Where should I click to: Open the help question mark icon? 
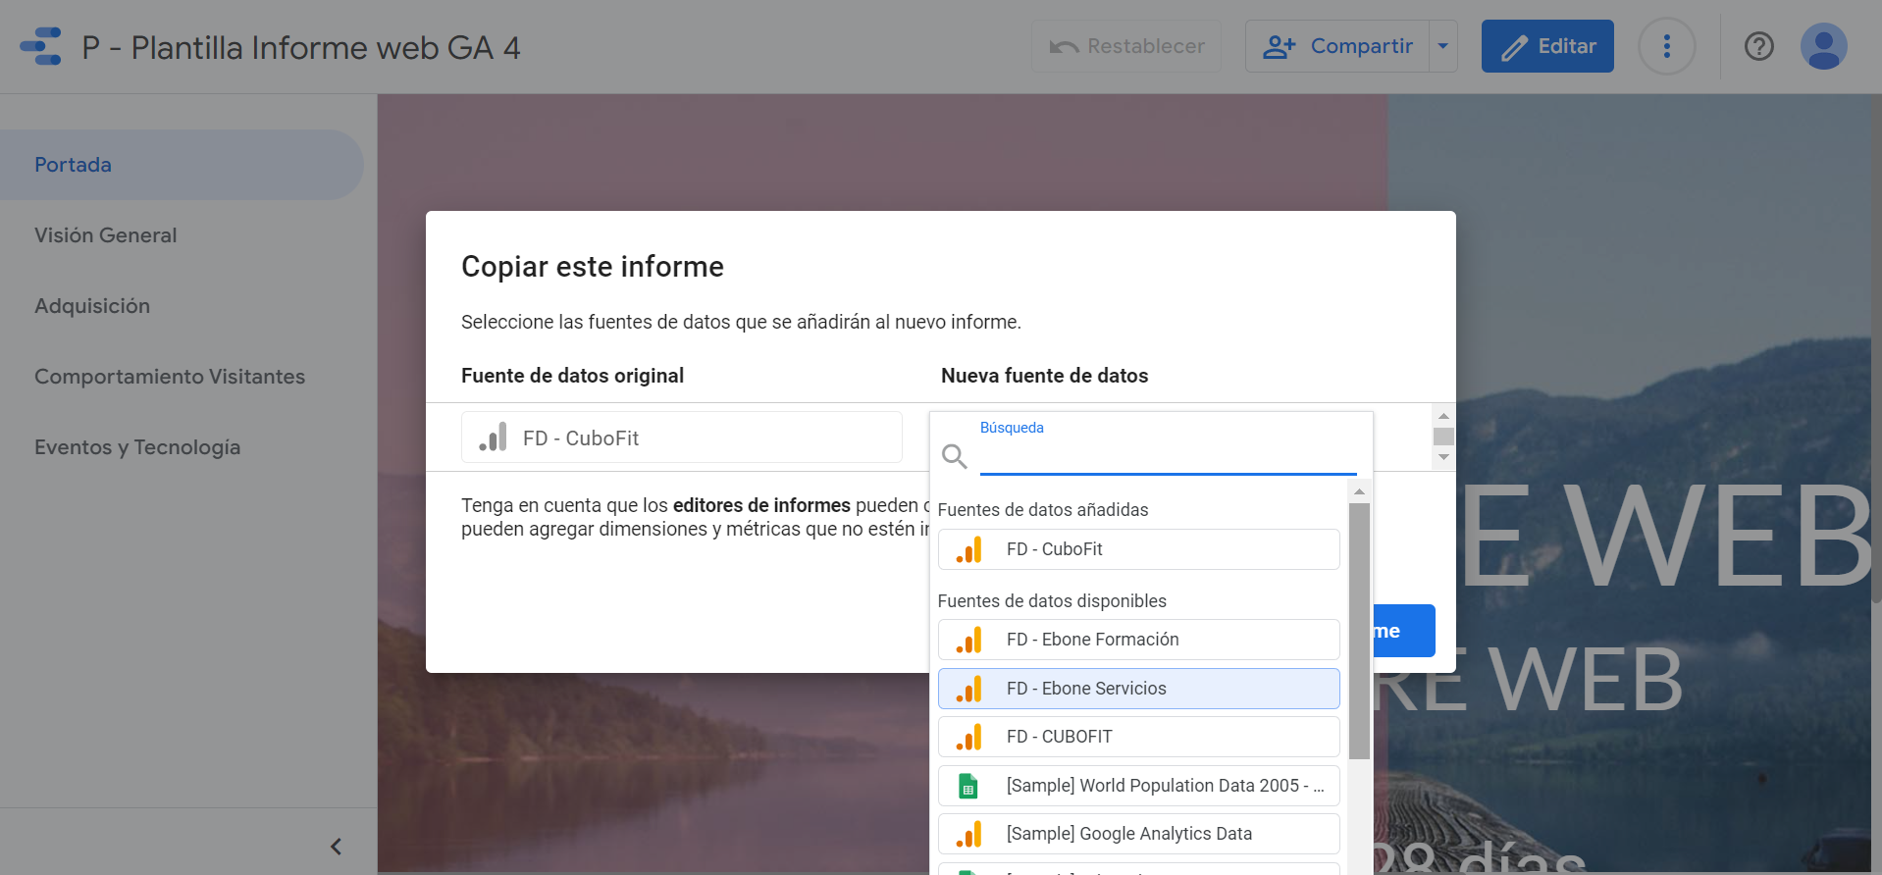tap(1758, 46)
